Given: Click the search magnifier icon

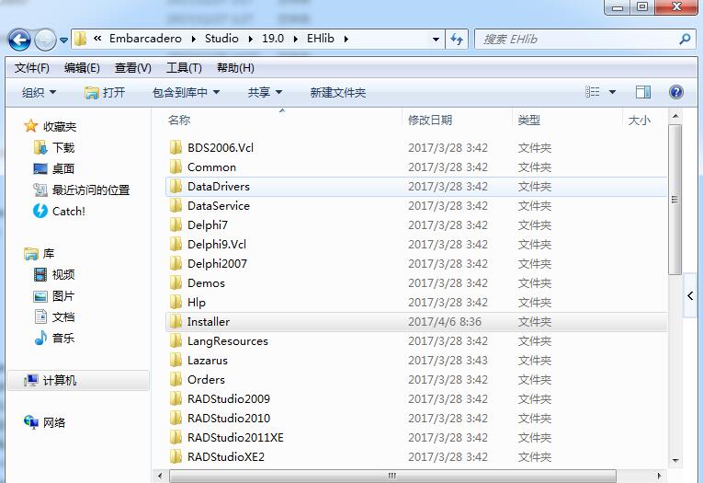Looking at the screenshot, I should click(685, 39).
